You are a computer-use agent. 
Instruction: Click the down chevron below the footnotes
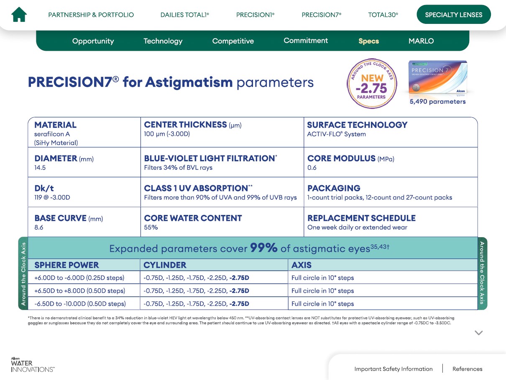[479, 333]
